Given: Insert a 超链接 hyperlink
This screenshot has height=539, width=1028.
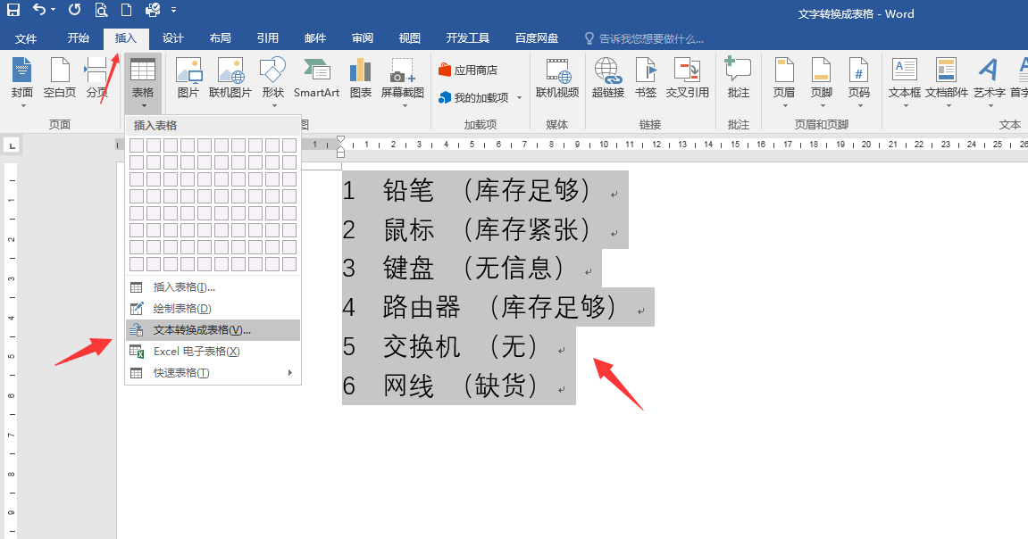Looking at the screenshot, I should point(607,78).
